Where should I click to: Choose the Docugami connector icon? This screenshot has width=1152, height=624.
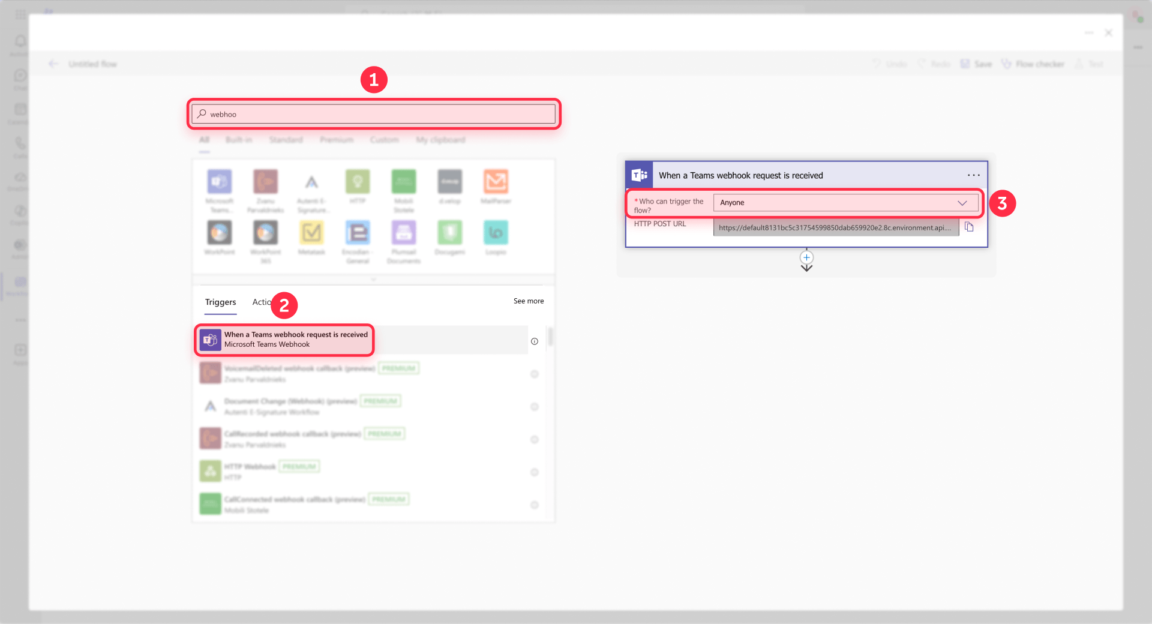click(x=449, y=232)
